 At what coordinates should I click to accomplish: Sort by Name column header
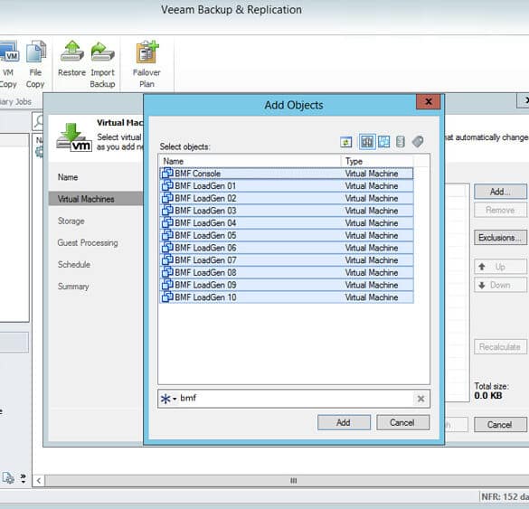(x=250, y=161)
